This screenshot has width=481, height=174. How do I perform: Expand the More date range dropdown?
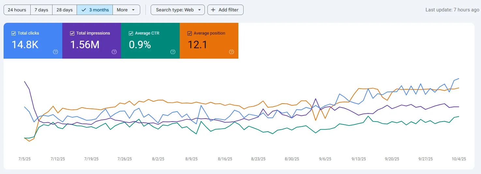coord(126,10)
